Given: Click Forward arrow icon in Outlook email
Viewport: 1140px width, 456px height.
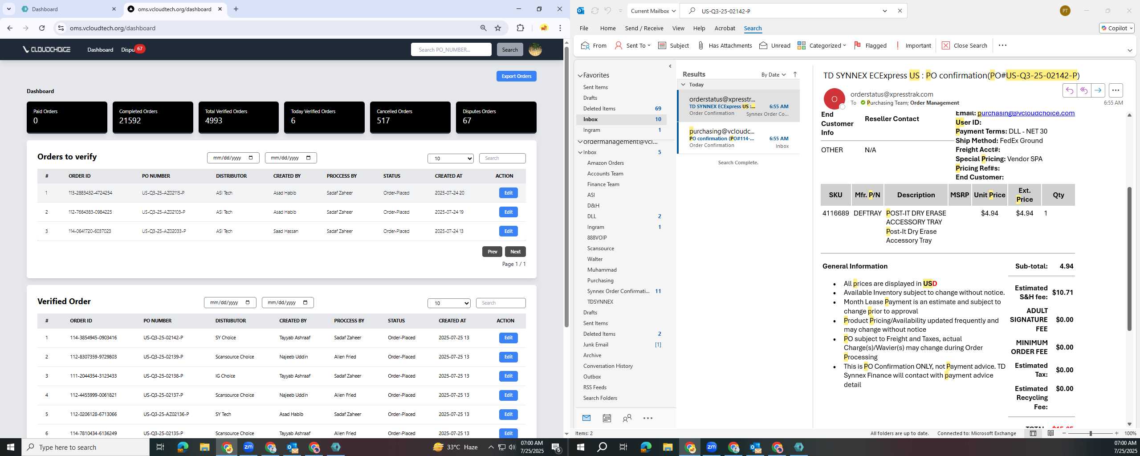Looking at the screenshot, I should tap(1098, 90).
